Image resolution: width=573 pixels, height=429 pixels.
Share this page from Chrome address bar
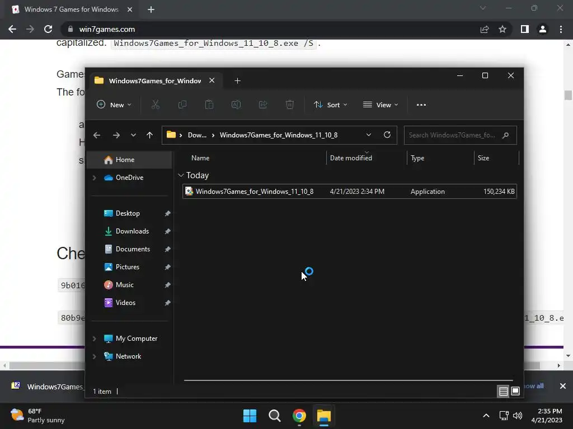[485, 29]
